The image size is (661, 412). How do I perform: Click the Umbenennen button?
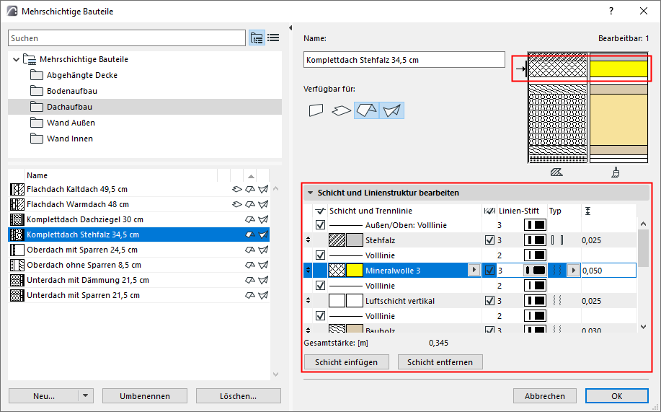coord(145,396)
